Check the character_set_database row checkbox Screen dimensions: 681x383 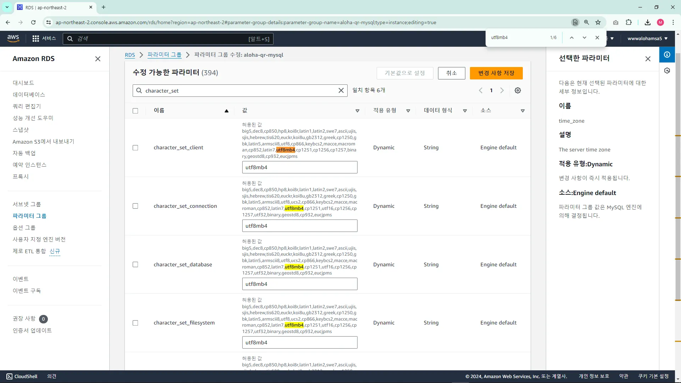pos(135,265)
